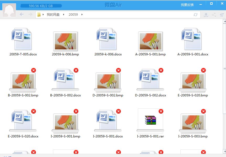Open the sort order icon
Image resolution: width=226 pixels, height=157 pixels.
(x=222, y=15)
